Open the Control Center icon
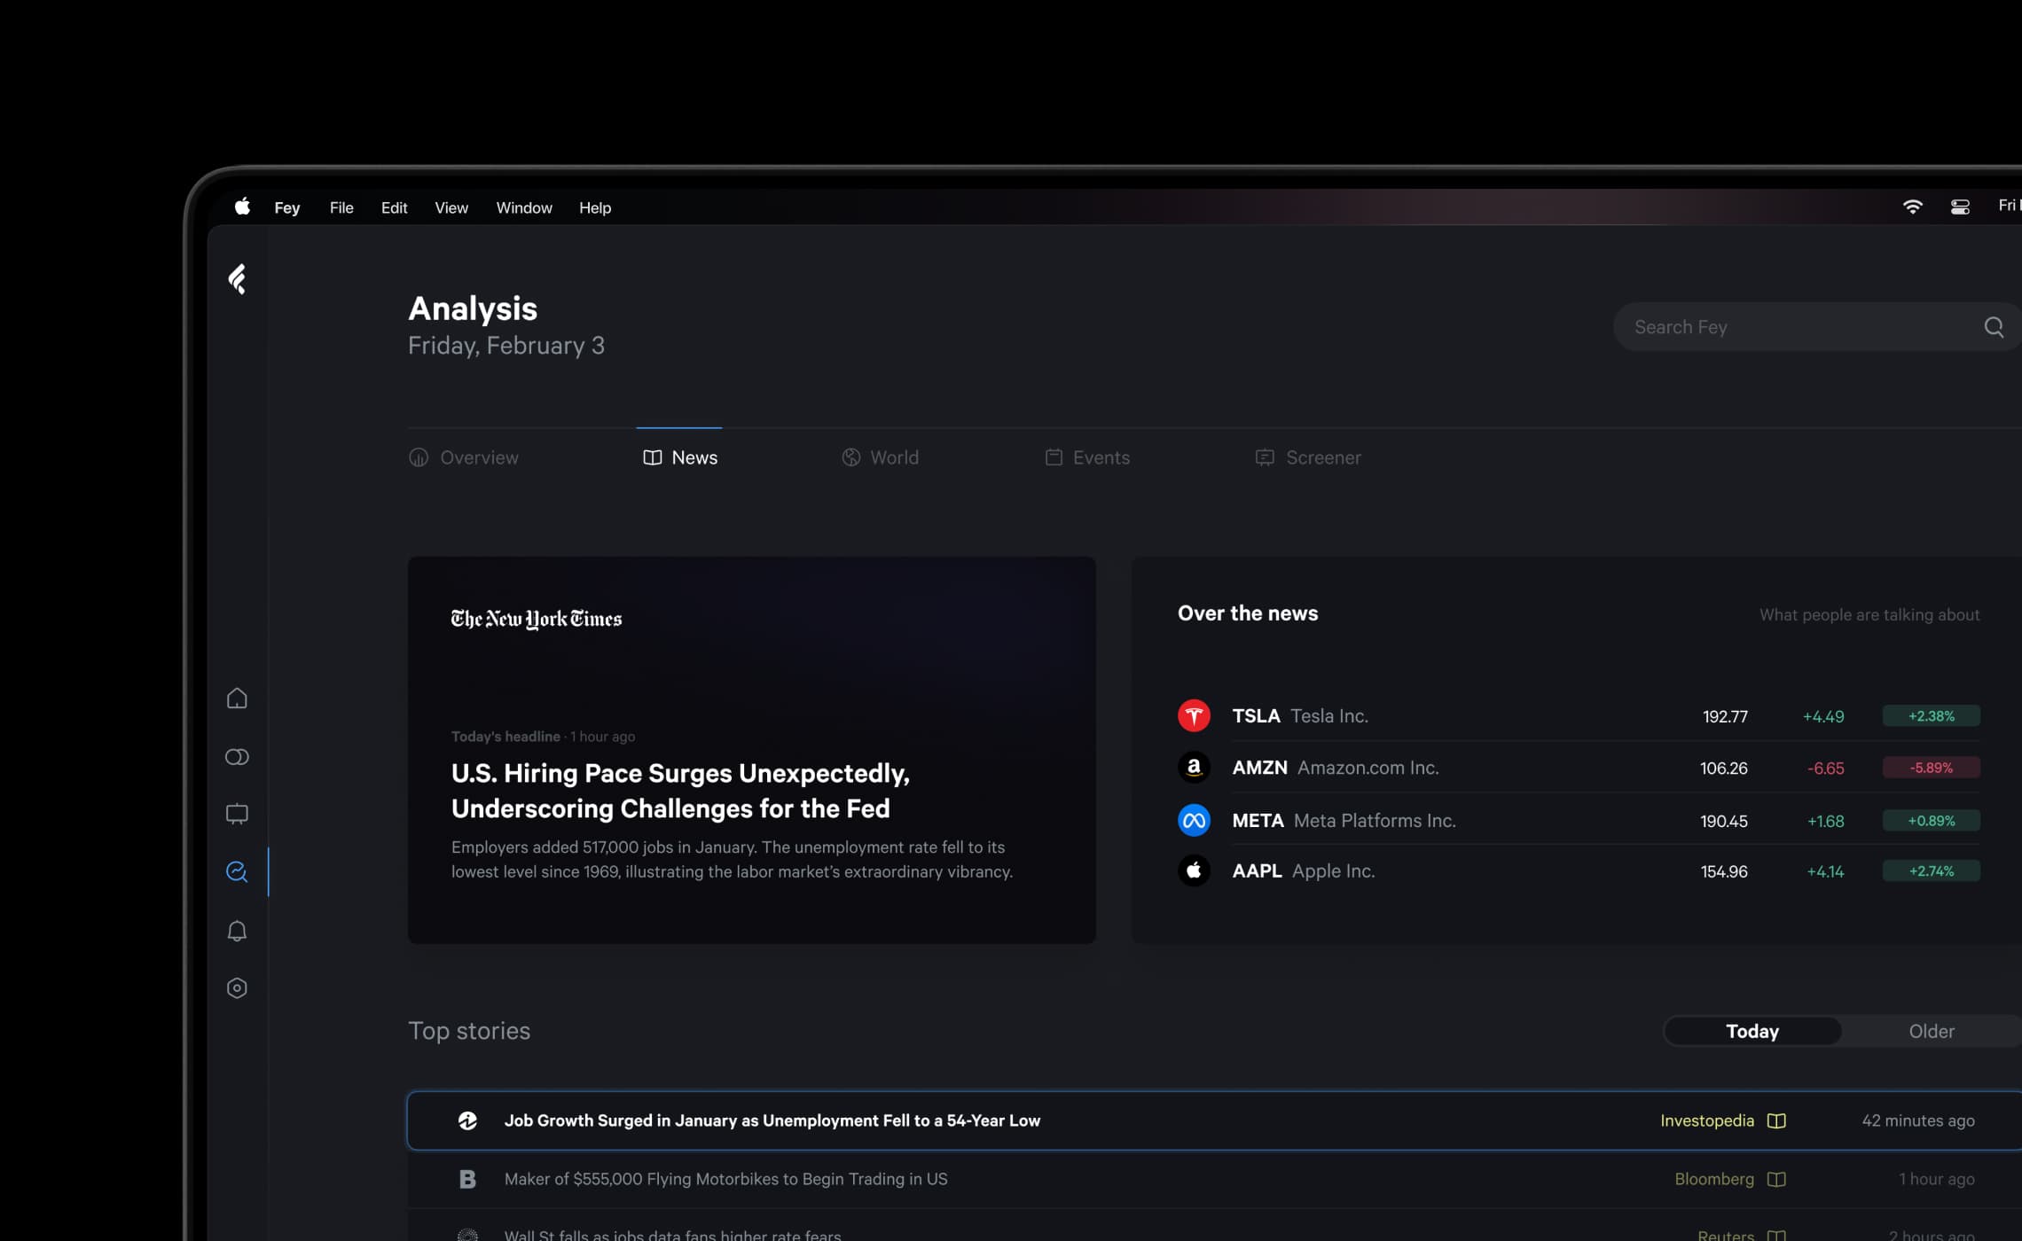The image size is (2022, 1241). pos(1960,207)
